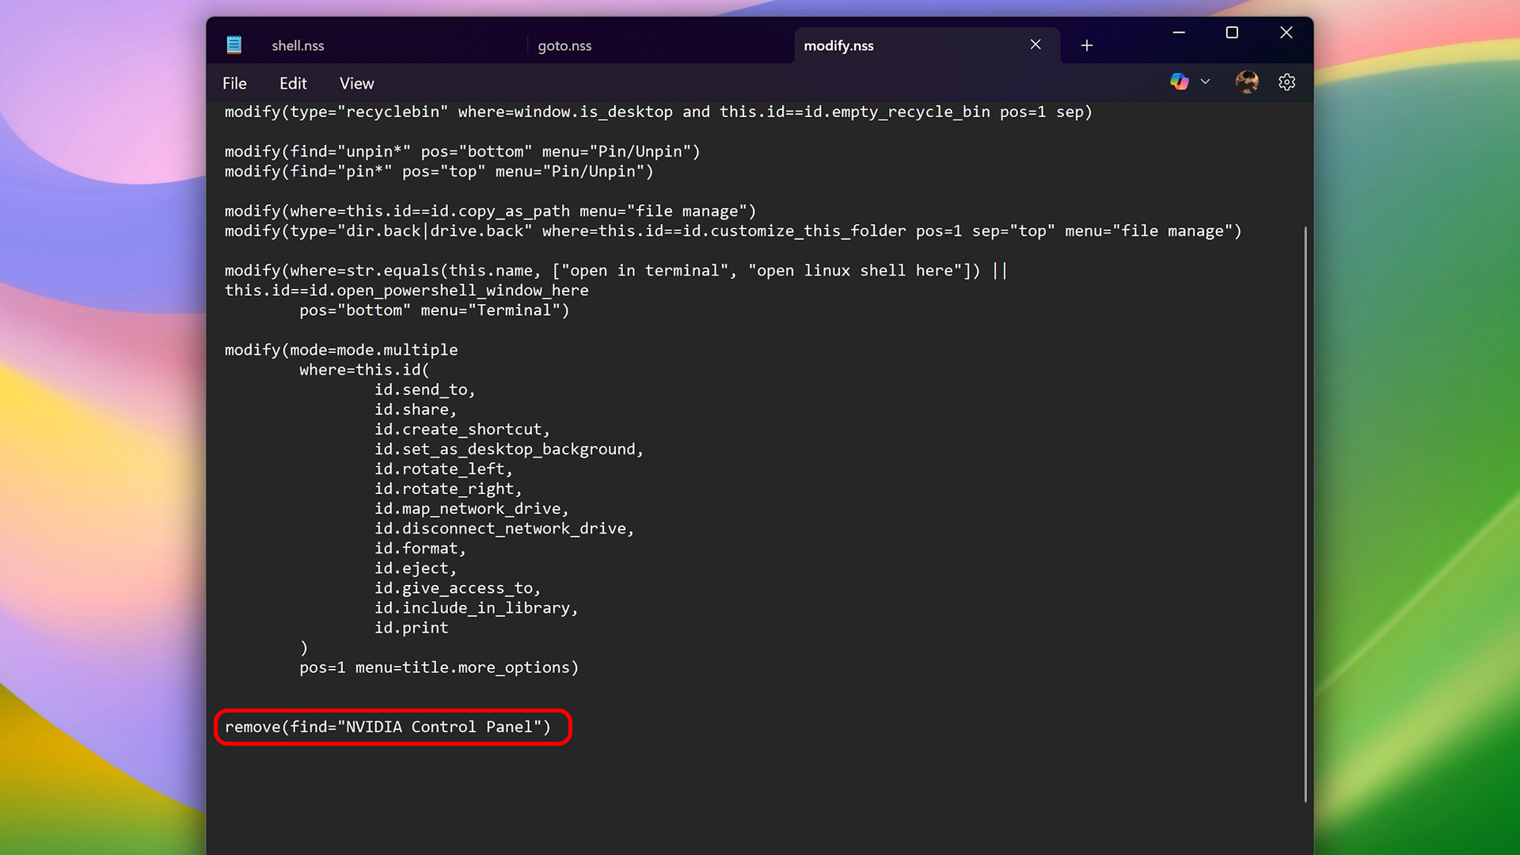This screenshot has width=1520, height=855.
Task: Maximize the Notepad window
Action: tap(1232, 32)
